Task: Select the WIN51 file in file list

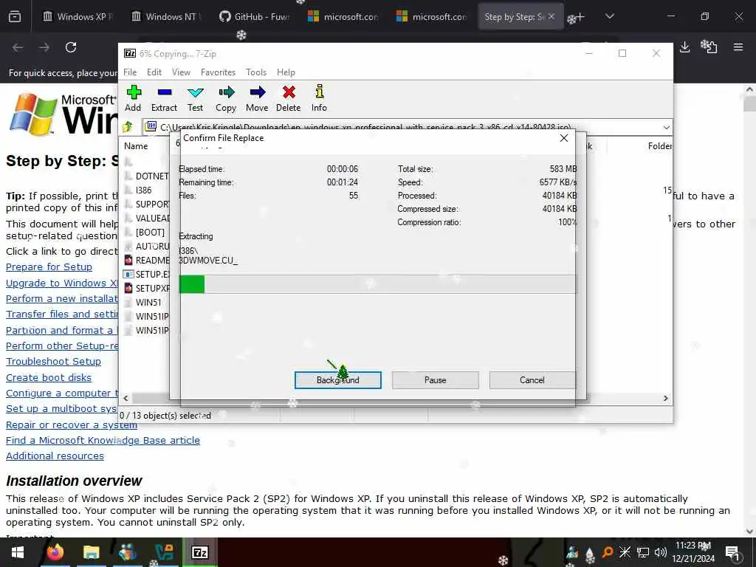Action: click(142, 302)
